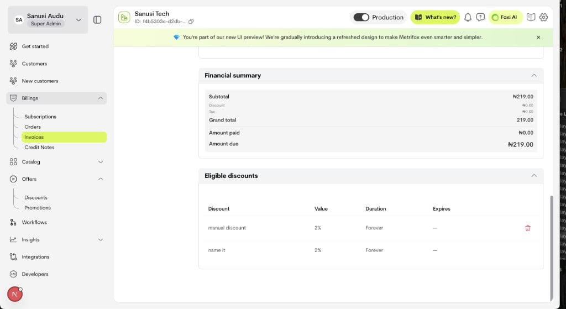Open the What's new? panel
566x309 pixels.
[435, 17]
